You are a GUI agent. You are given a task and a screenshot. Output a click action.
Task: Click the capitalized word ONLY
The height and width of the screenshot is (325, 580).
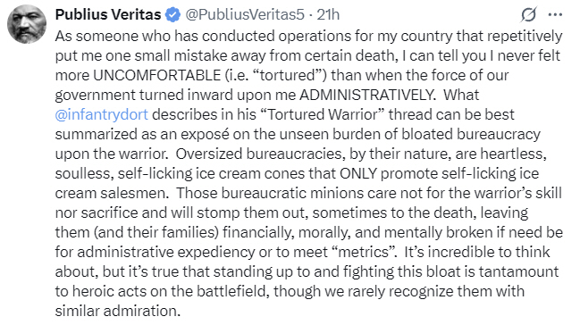coord(358,173)
